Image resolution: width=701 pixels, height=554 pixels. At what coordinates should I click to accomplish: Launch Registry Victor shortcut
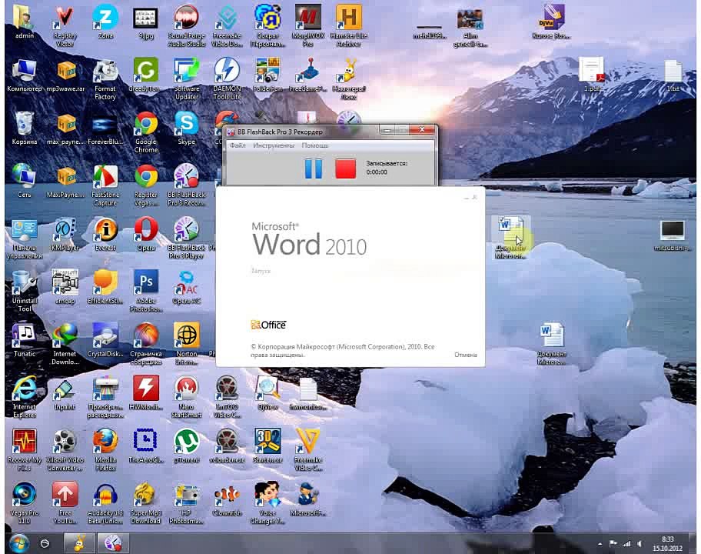(x=65, y=25)
